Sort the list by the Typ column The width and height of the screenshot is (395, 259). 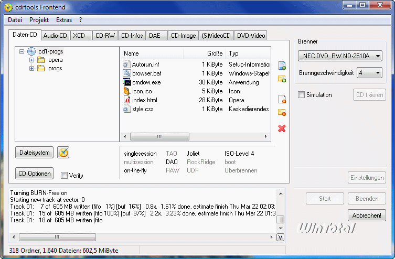(x=248, y=53)
